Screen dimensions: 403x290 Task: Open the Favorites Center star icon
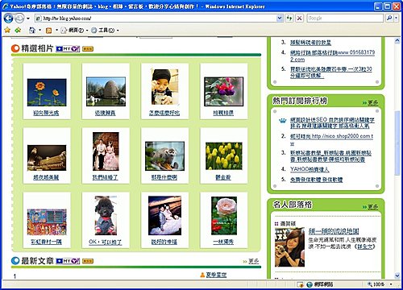click(x=7, y=30)
